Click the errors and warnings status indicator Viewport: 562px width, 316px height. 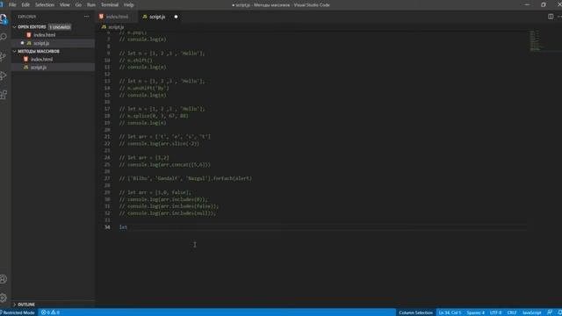[x=50, y=312]
